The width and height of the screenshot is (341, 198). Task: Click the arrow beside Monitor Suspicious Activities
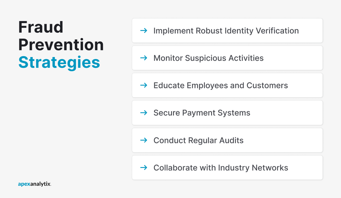(x=144, y=58)
